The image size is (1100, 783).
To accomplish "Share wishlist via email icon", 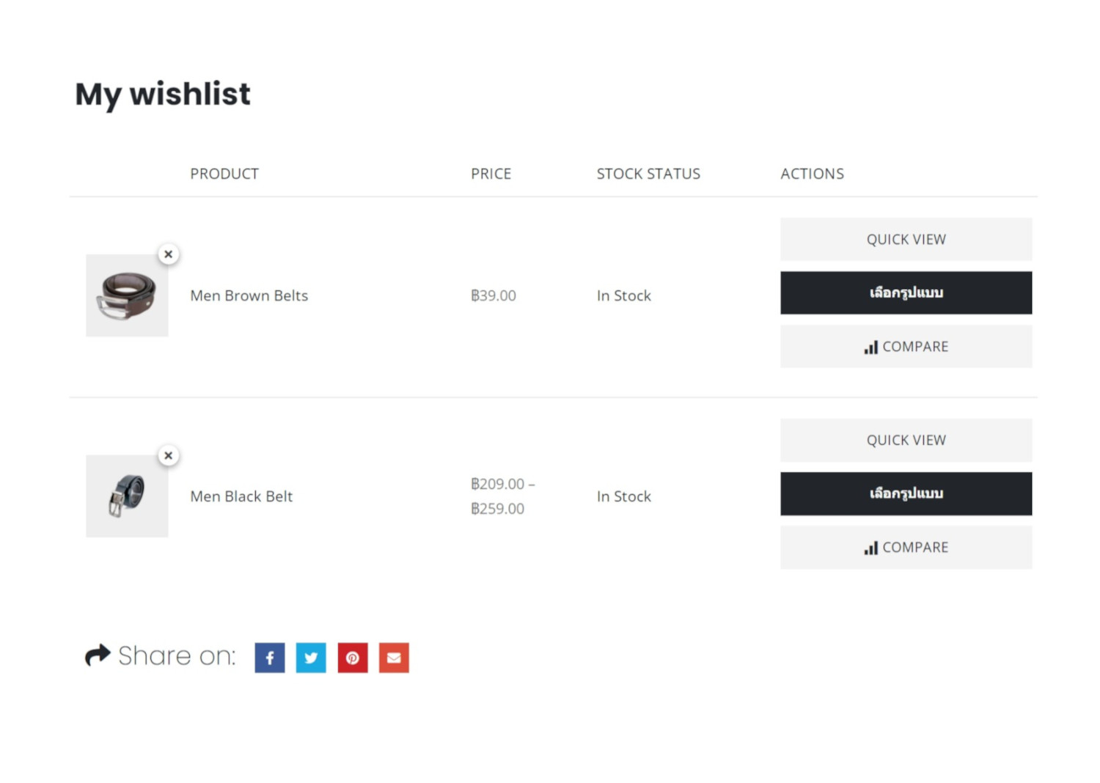I will click(x=394, y=658).
